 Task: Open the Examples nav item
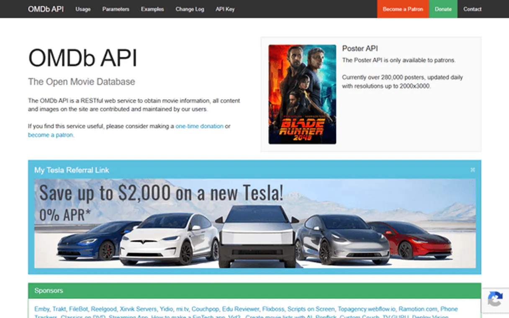tap(152, 9)
